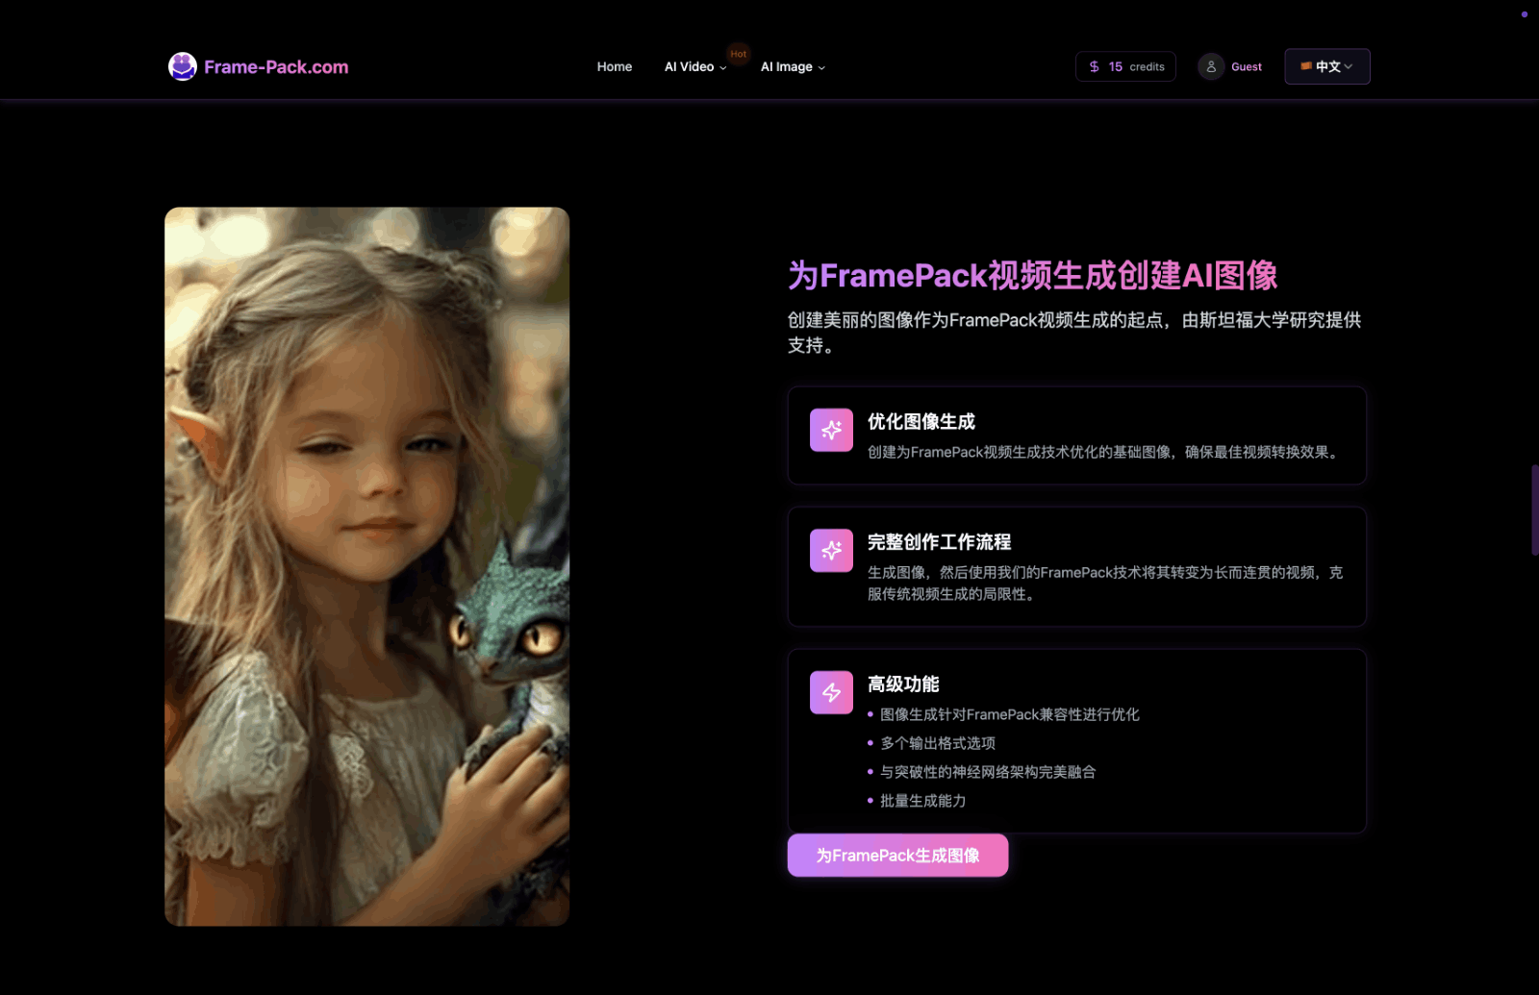This screenshot has height=995, width=1539.
Task: Open the Guest account label
Action: click(x=1247, y=67)
